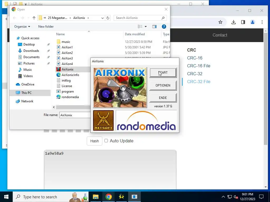Screen dimensions: 270x202
Task: Open dialog help question mark icon
Action: pyautogui.click(x=164, y=27)
